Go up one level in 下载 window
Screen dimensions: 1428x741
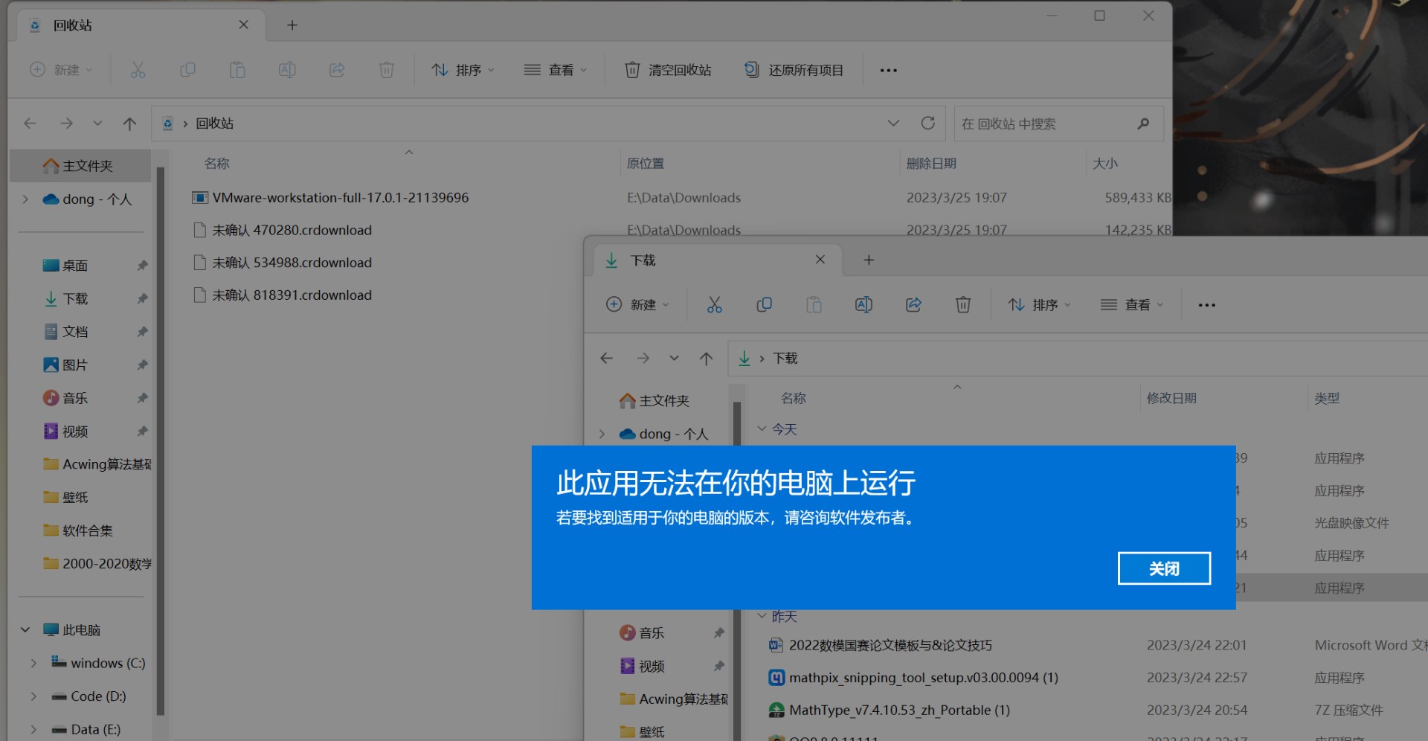pyautogui.click(x=707, y=359)
